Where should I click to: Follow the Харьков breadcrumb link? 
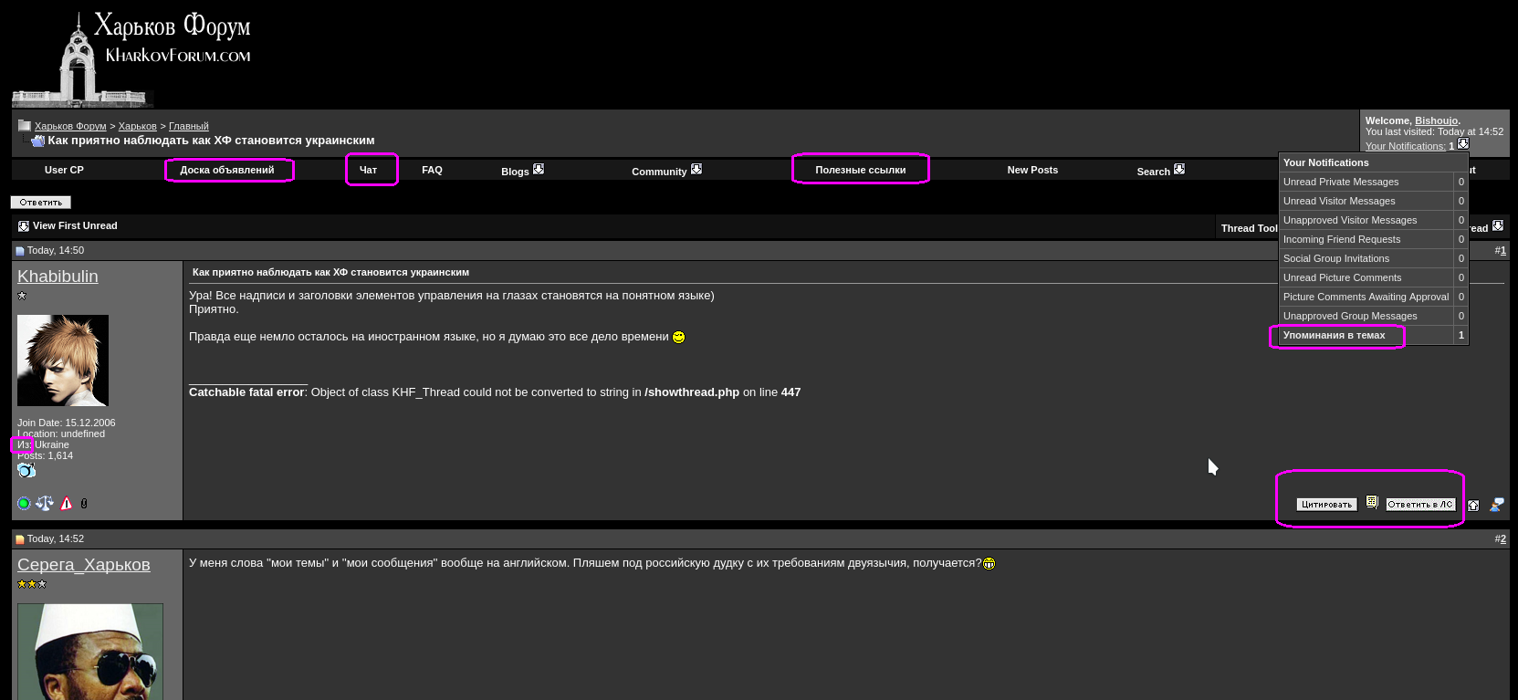[137, 127]
